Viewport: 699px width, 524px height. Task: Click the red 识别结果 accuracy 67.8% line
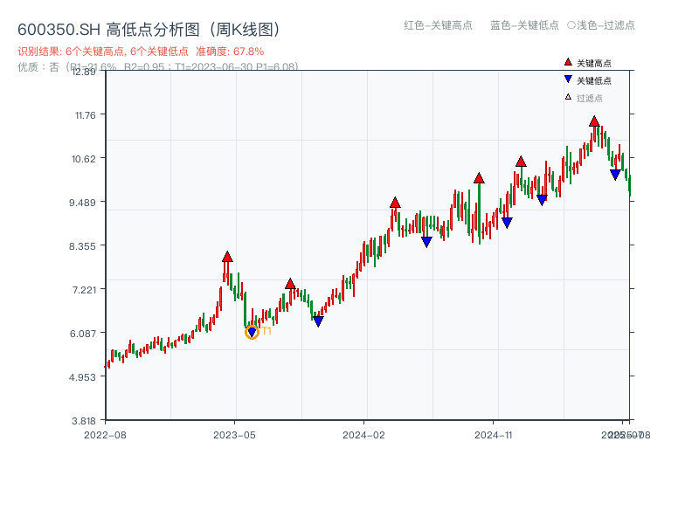coord(141,52)
